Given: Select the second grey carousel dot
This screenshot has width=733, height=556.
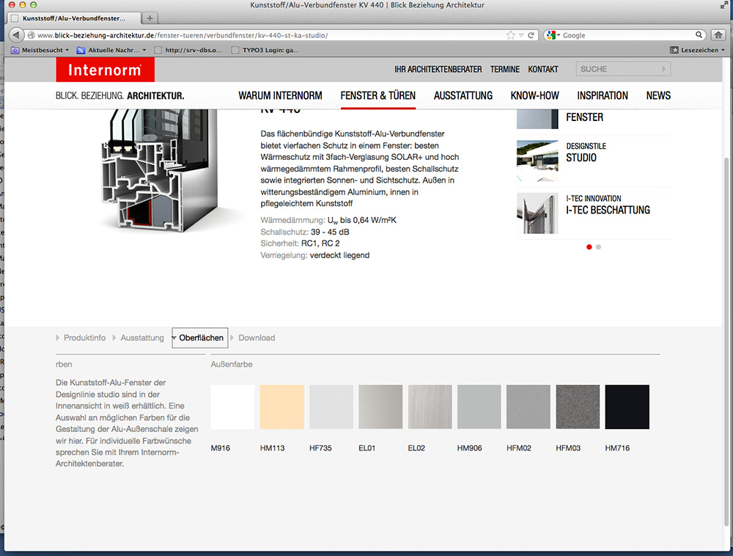Looking at the screenshot, I should pyautogui.click(x=598, y=247).
